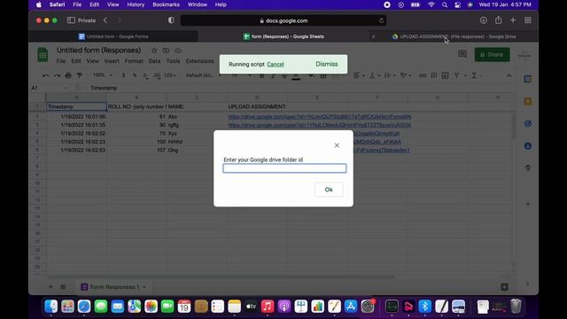Open the vertical align dropdown

(374, 75)
